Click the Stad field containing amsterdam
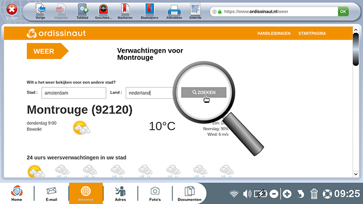The height and width of the screenshot is (204, 363). click(74, 93)
